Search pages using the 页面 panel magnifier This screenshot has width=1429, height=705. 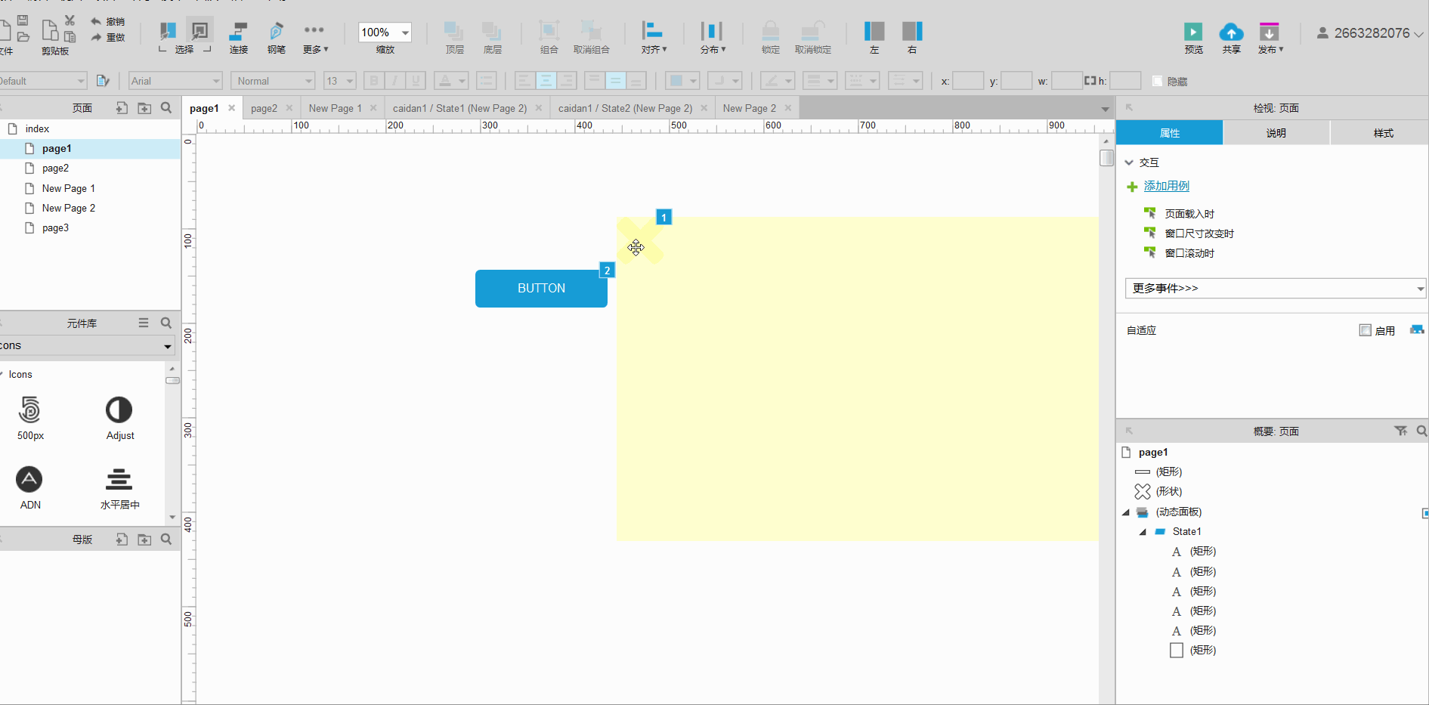pyautogui.click(x=166, y=108)
